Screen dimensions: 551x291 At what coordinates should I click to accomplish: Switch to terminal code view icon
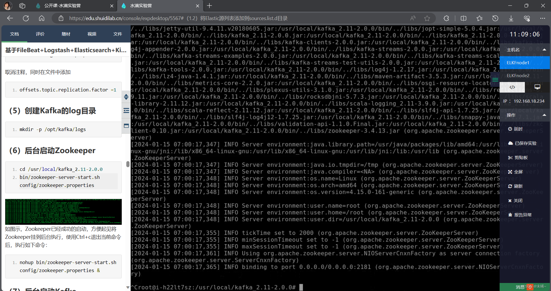point(512,87)
